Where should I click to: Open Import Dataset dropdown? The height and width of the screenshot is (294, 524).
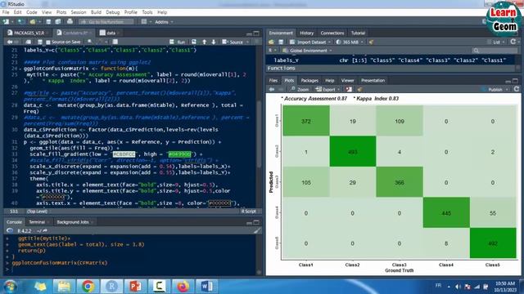click(x=310, y=42)
